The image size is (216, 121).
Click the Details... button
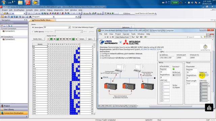point(82,39)
